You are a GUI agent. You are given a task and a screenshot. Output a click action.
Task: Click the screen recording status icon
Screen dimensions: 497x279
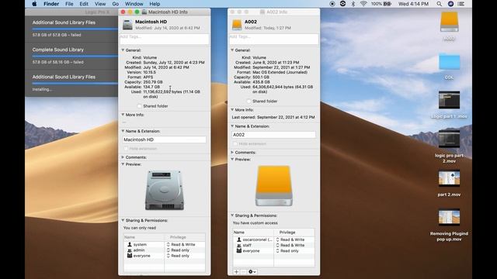tap(332, 4)
